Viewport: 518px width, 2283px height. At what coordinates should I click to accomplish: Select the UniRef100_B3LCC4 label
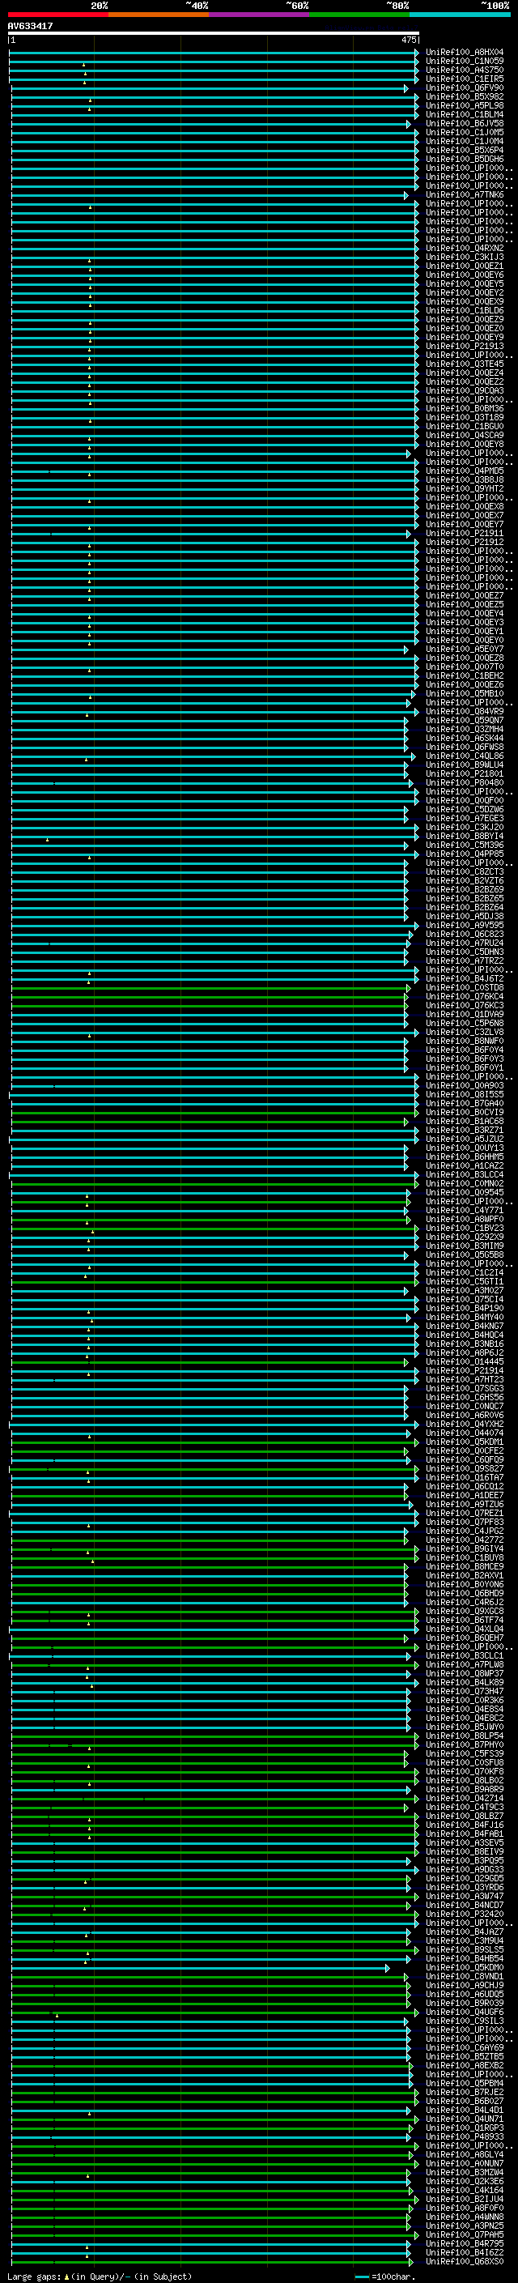[x=465, y=1174]
